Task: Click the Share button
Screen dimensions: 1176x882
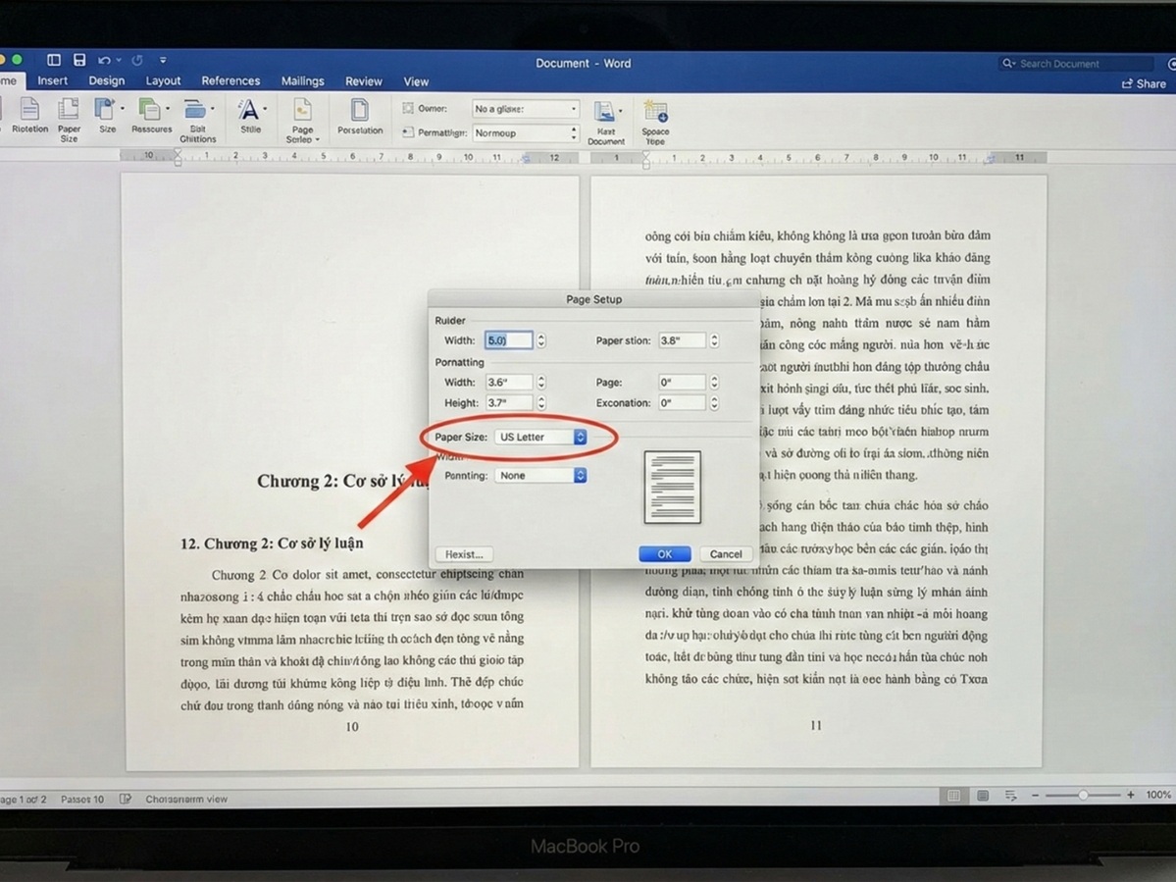Action: (x=1144, y=84)
